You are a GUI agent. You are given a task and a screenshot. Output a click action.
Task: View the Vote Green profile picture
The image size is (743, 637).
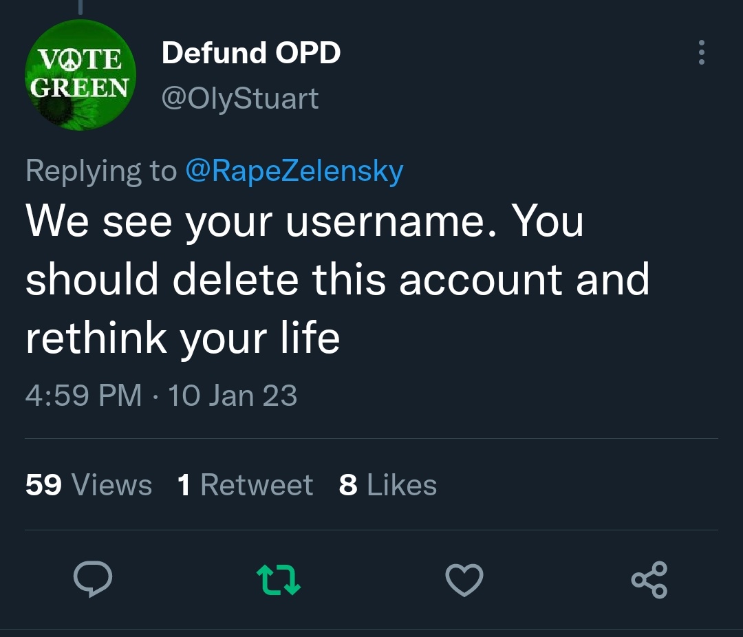tap(80, 75)
